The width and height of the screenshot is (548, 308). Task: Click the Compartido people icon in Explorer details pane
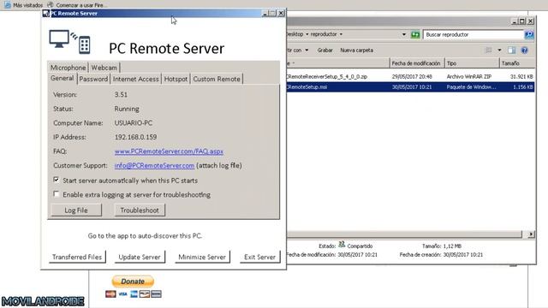tap(342, 245)
